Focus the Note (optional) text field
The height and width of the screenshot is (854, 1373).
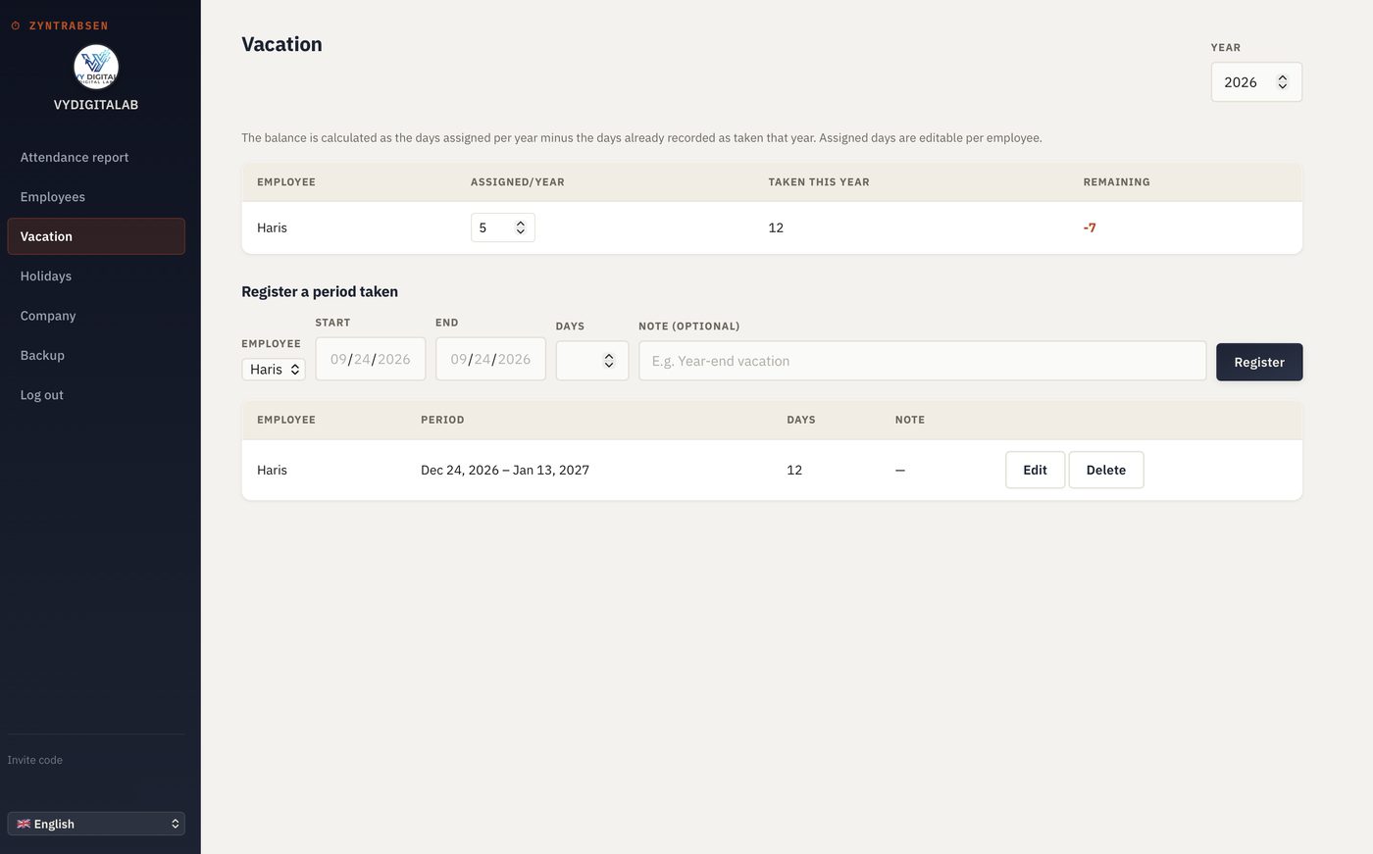(923, 361)
